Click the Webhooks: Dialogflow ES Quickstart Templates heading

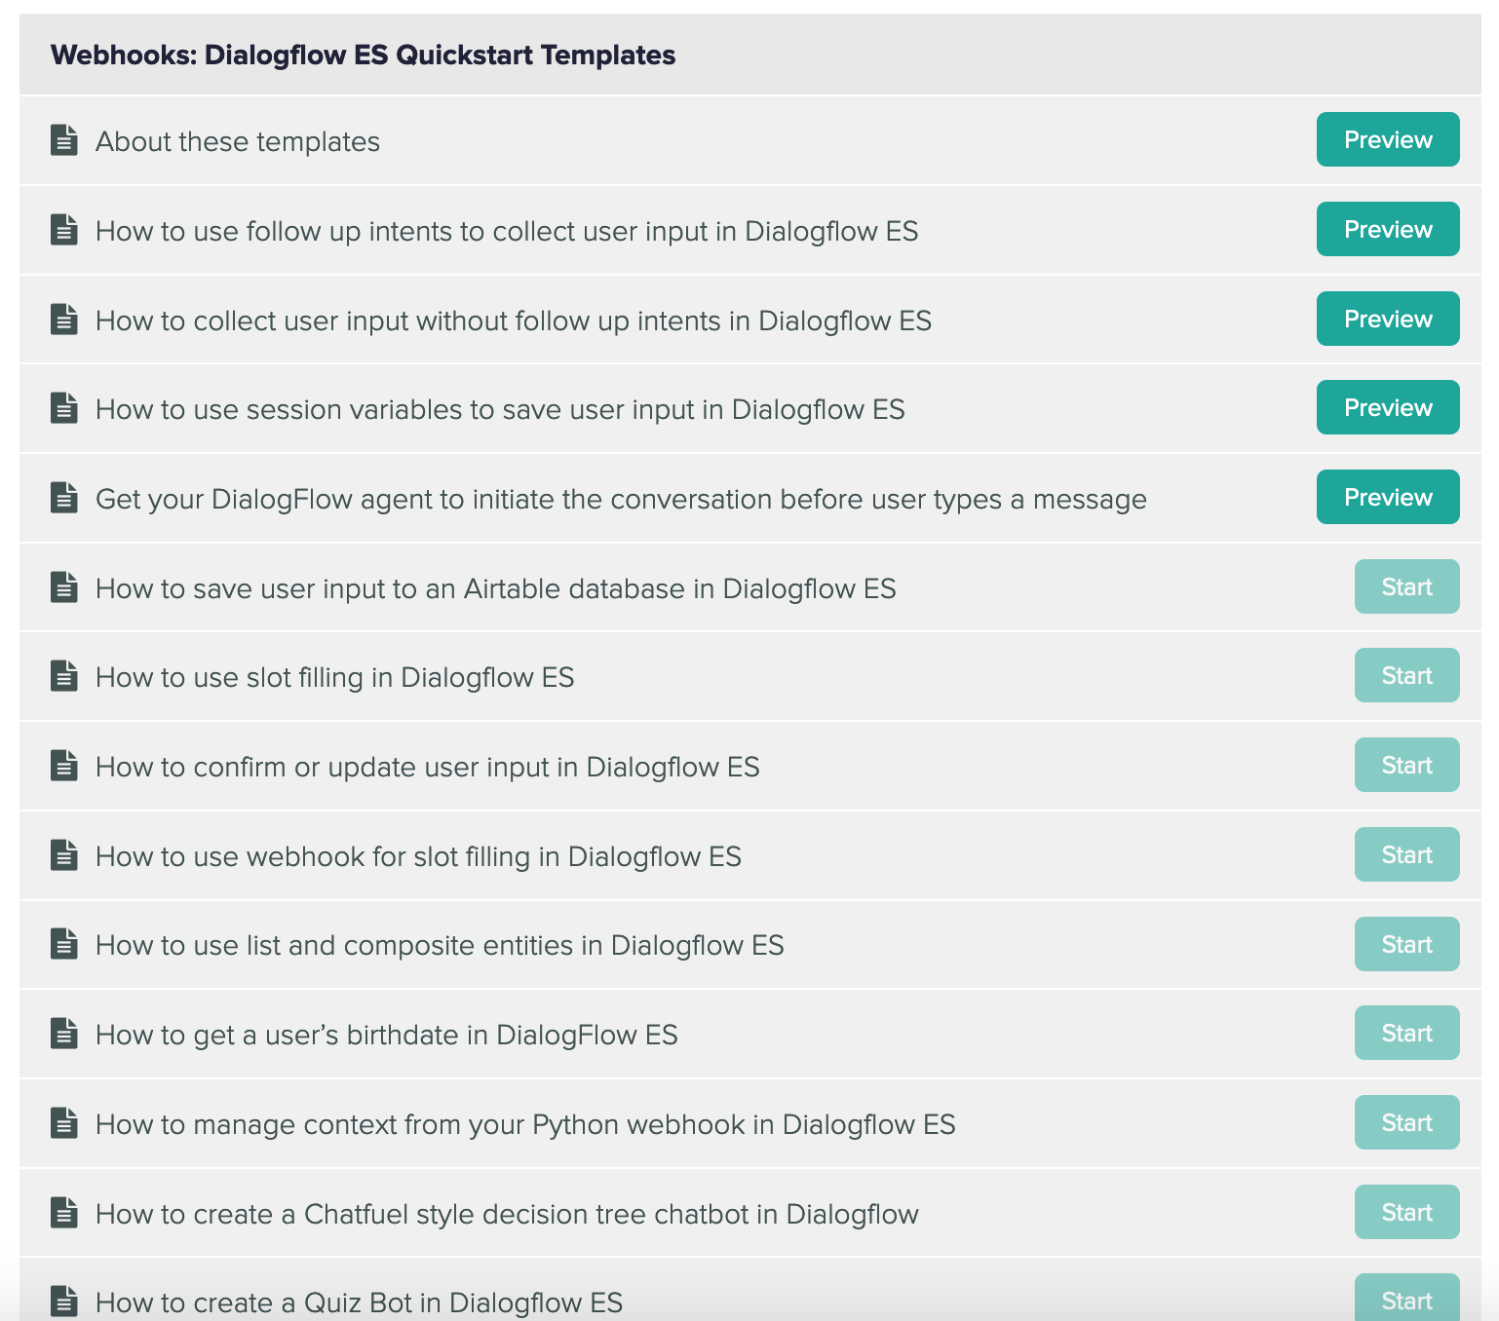coord(363,56)
